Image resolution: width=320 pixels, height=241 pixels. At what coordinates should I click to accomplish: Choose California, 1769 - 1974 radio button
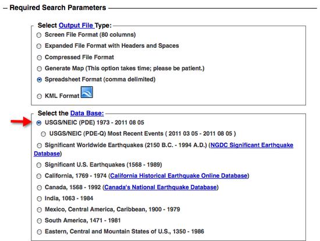39,176
